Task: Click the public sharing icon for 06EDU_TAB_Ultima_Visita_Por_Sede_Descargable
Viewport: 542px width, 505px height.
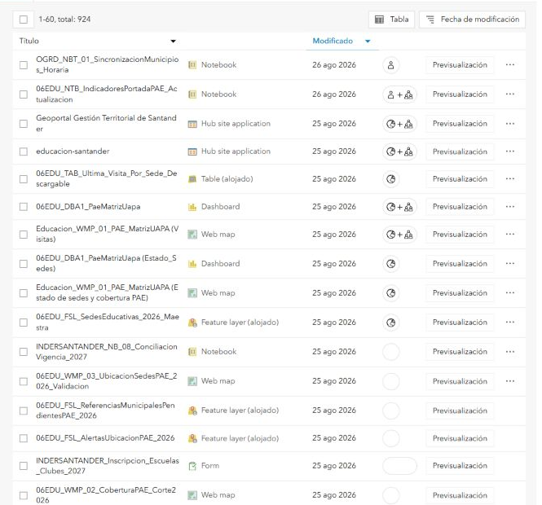Action: click(391, 179)
